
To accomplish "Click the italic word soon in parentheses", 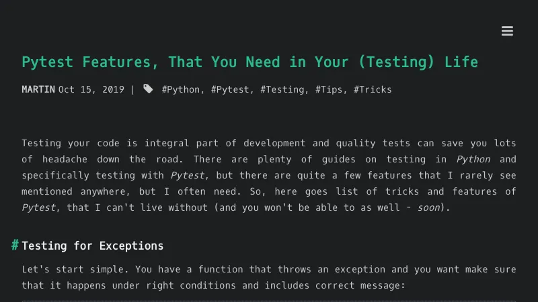I will tap(428, 207).
